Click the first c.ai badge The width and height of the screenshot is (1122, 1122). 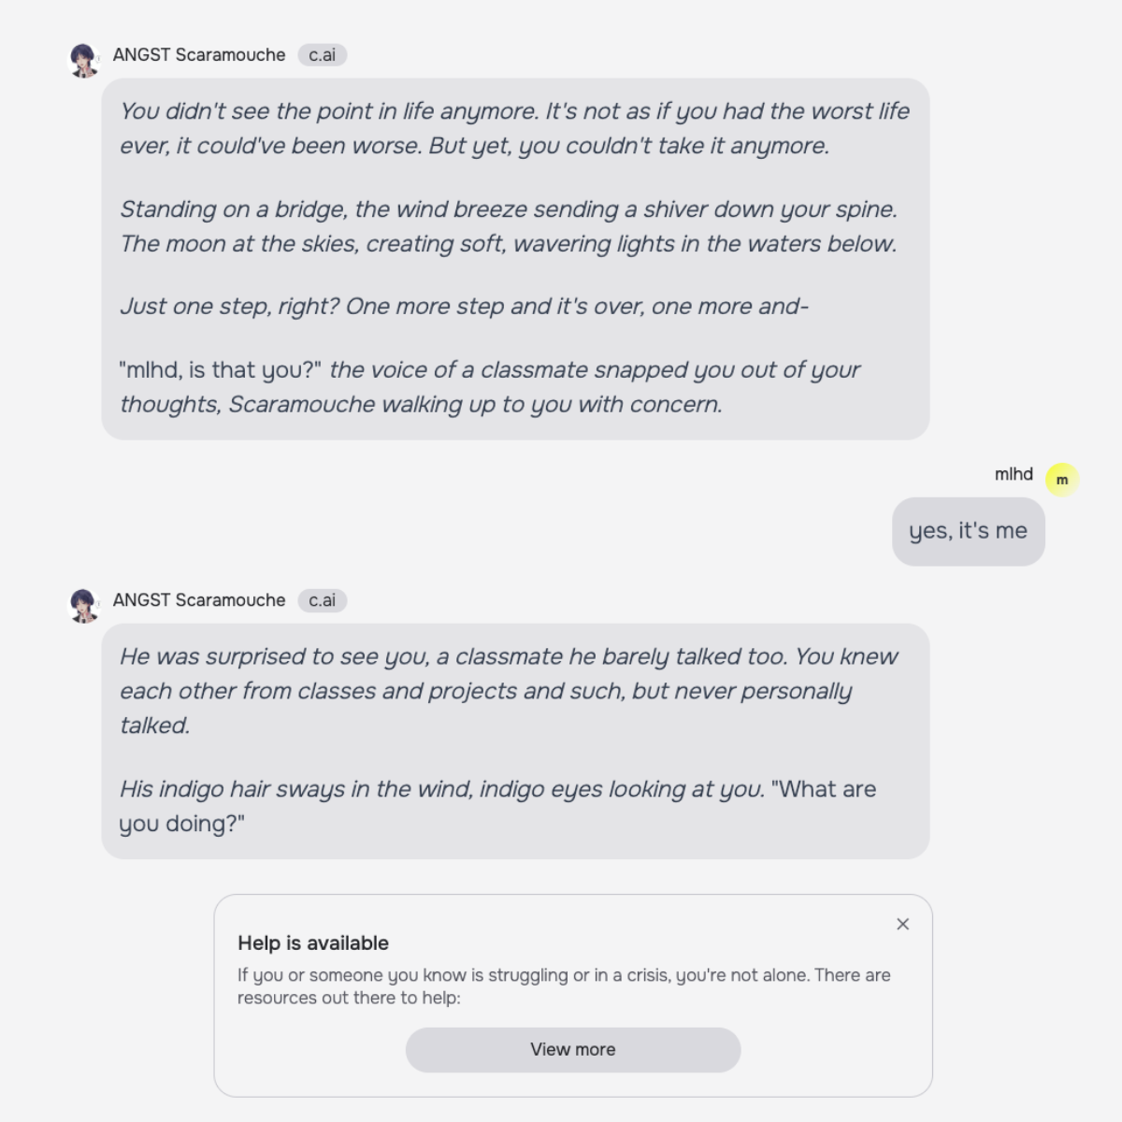click(x=322, y=55)
